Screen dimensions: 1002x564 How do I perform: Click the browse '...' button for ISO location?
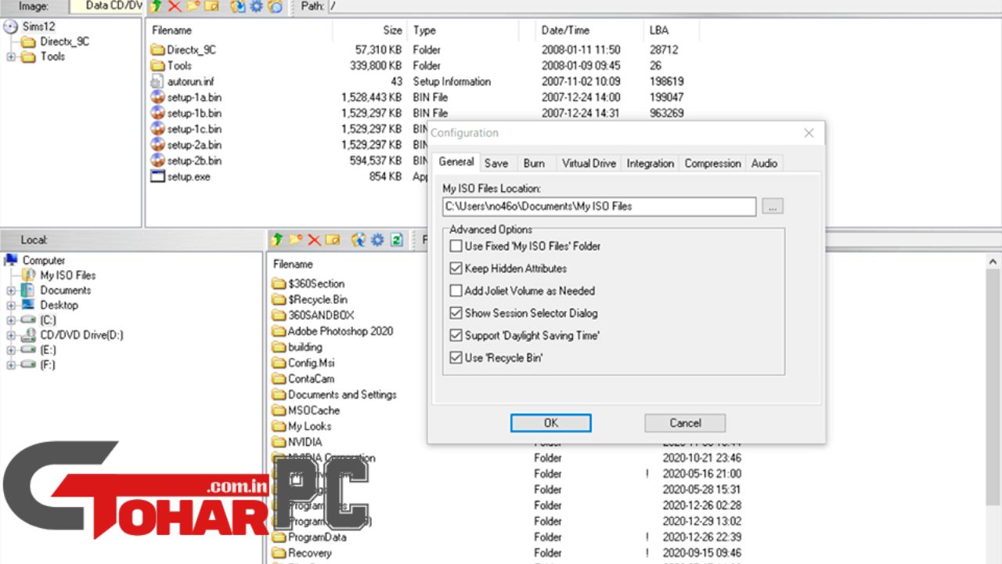(x=773, y=207)
